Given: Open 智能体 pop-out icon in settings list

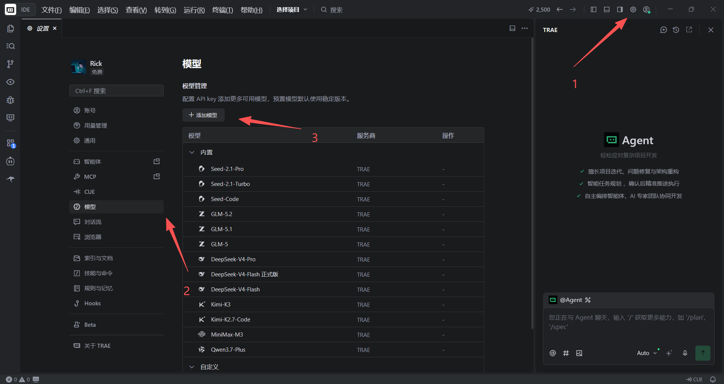Looking at the screenshot, I should tap(157, 162).
